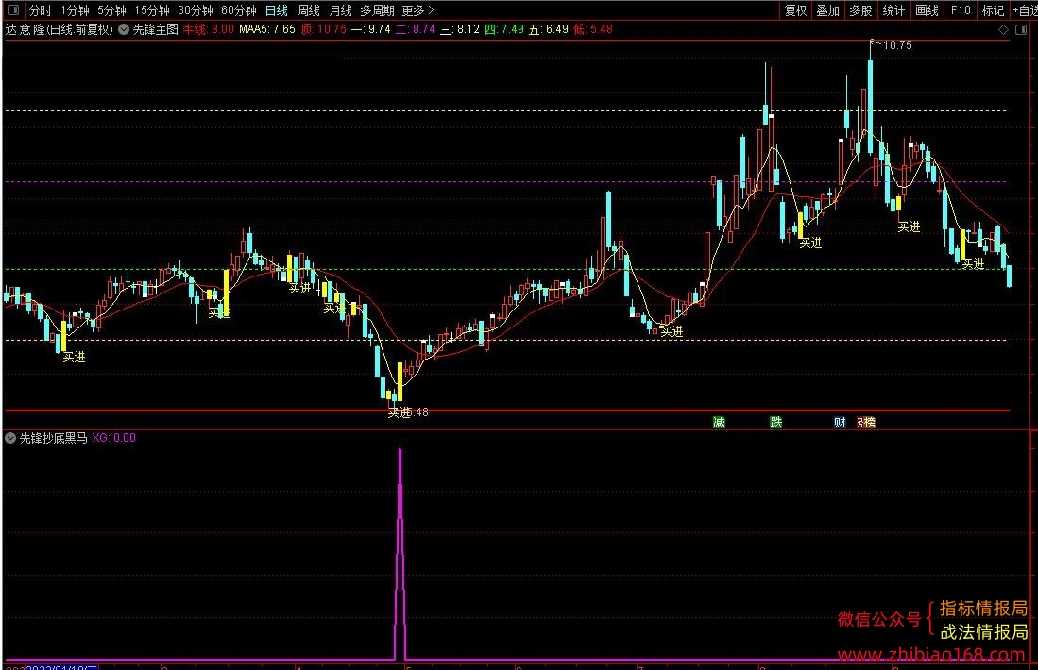The height and width of the screenshot is (670, 1038).
Task: Click the 标记 mark button
Action: coord(993,10)
